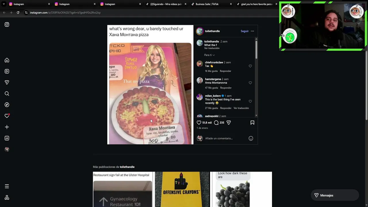
Task: Switch to the third Instagram tab
Action: 120,4
